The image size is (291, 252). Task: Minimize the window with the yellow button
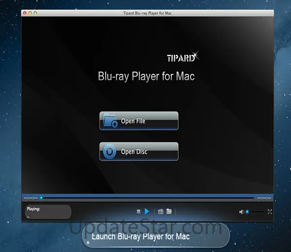tap(30, 13)
